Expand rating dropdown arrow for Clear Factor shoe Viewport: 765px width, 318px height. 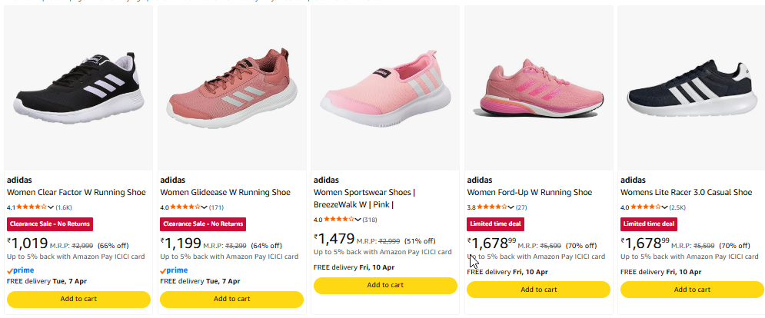click(x=51, y=207)
